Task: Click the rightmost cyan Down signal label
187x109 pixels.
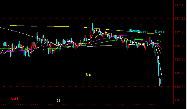Action: click(x=160, y=32)
